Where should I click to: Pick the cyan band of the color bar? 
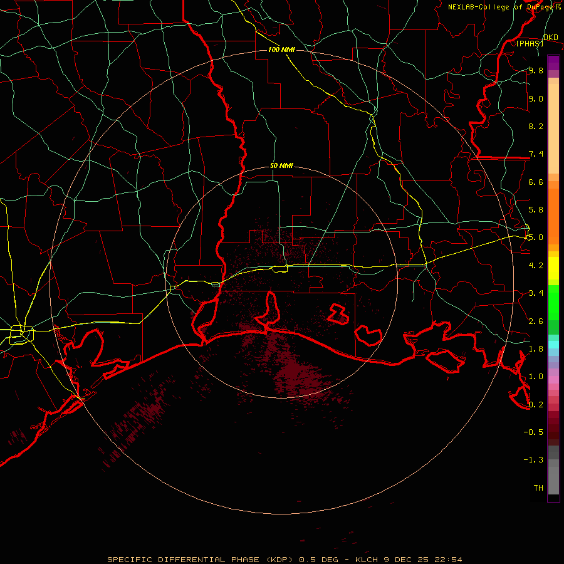point(553,344)
